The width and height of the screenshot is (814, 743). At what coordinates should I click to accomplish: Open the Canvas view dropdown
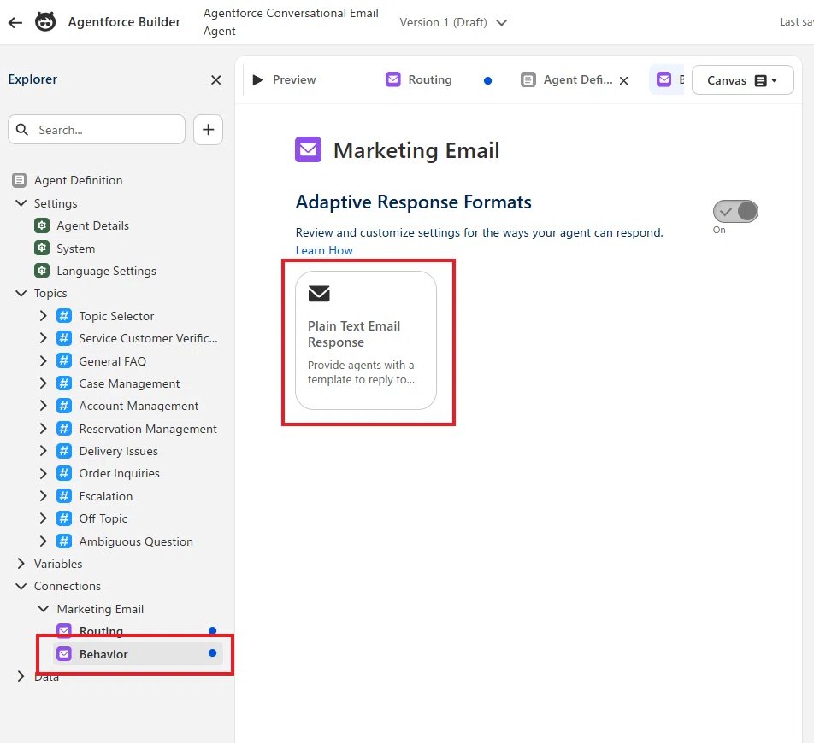pyautogui.click(x=742, y=80)
